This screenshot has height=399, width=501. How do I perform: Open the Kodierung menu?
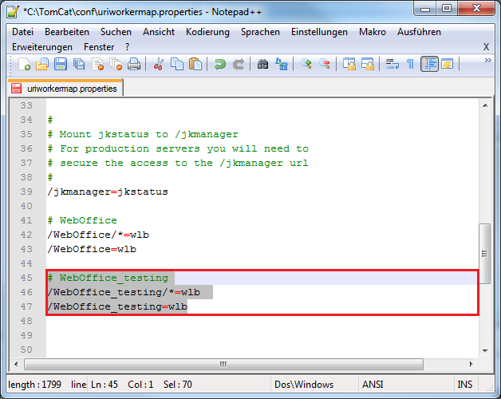click(x=207, y=32)
